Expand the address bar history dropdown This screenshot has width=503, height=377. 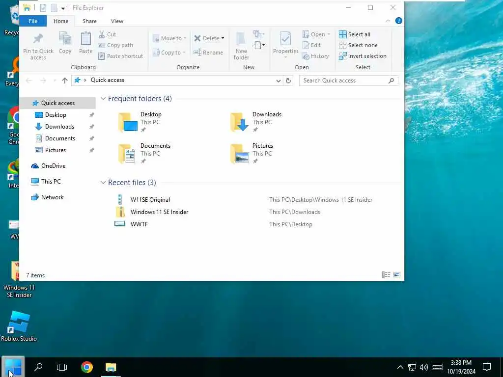pyautogui.click(x=279, y=81)
